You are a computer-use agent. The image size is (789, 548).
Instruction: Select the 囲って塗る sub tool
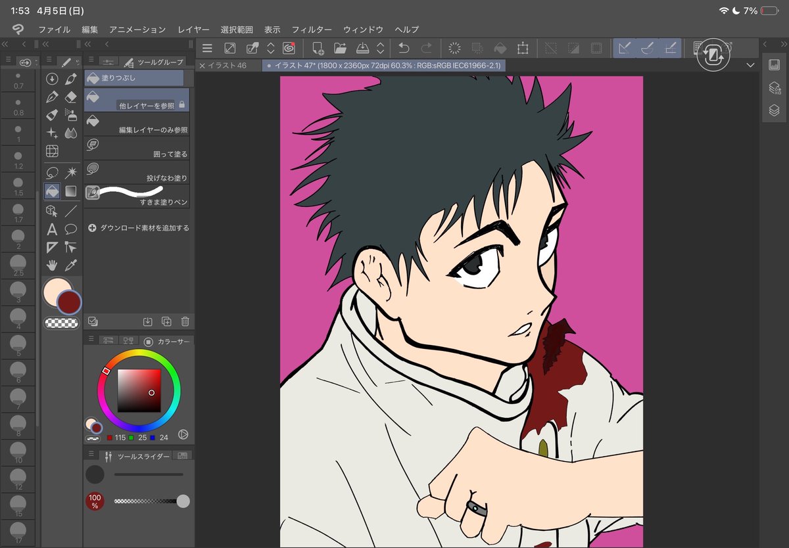click(137, 148)
